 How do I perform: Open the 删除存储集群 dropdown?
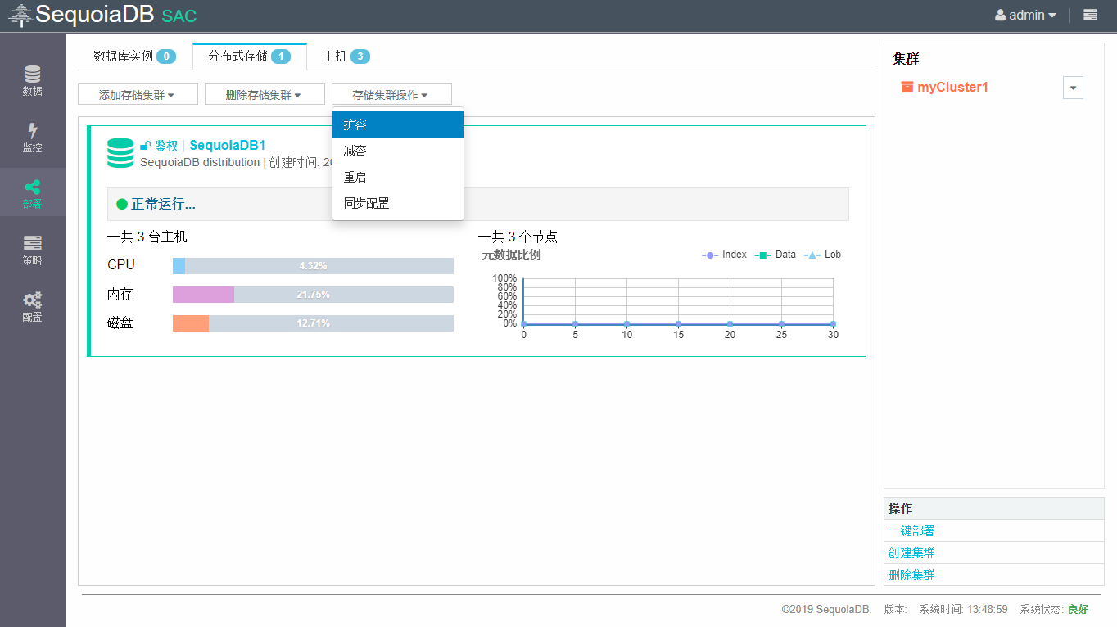(x=265, y=95)
